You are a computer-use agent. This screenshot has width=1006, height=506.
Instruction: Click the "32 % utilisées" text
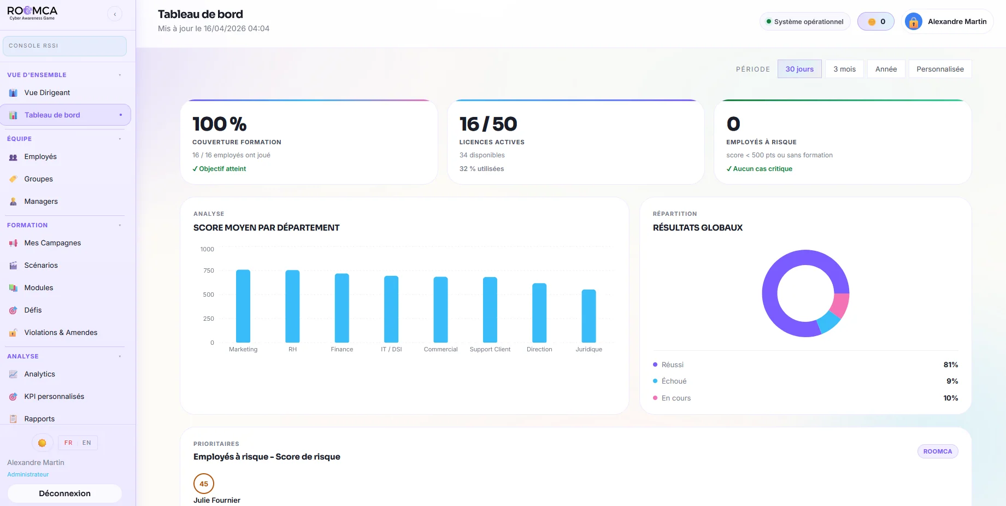click(x=482, y=169)
